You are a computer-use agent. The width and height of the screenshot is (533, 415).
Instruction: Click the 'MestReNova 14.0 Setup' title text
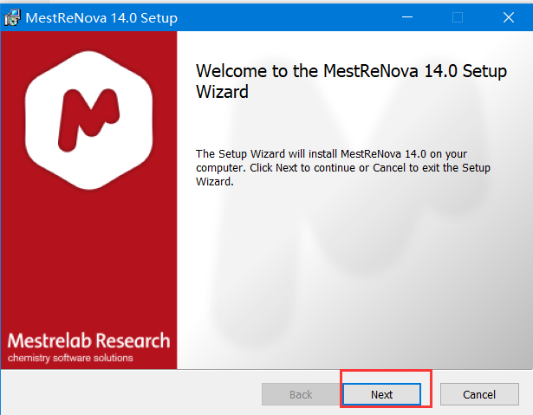coord(102,17)
